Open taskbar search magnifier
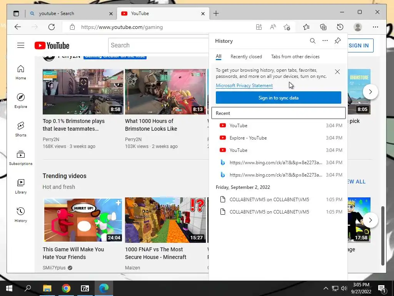The width and height of the screenshot is (394, 296). tap(28, 288)
